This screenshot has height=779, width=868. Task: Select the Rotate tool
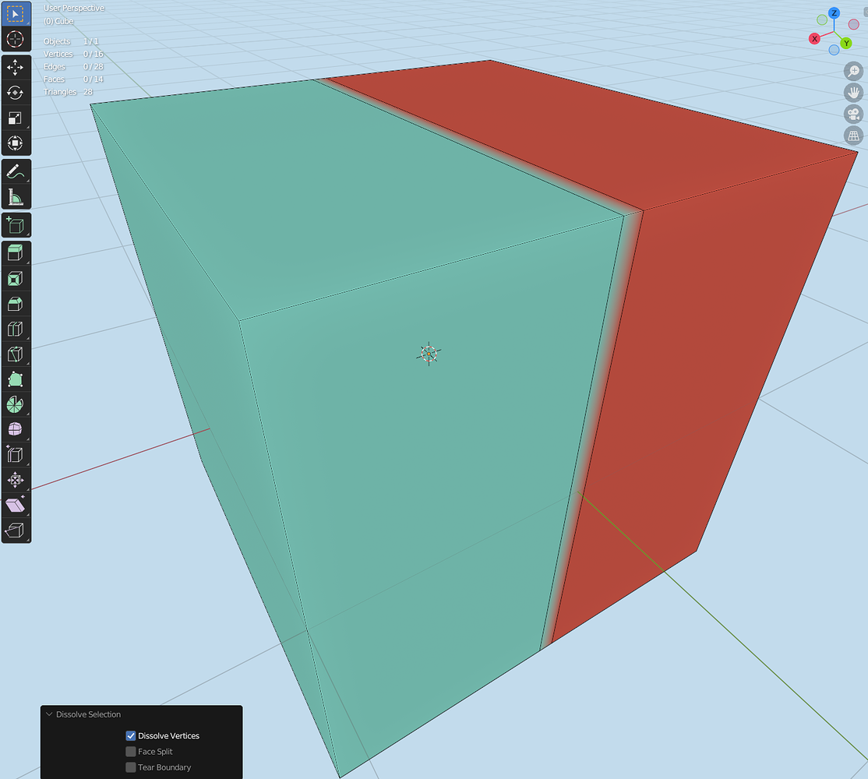click(16, 91)
